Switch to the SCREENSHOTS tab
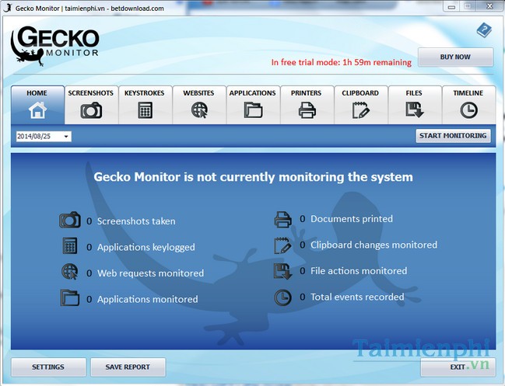The width and height of the screenshot is (505, 386). (x=91, y=105)
